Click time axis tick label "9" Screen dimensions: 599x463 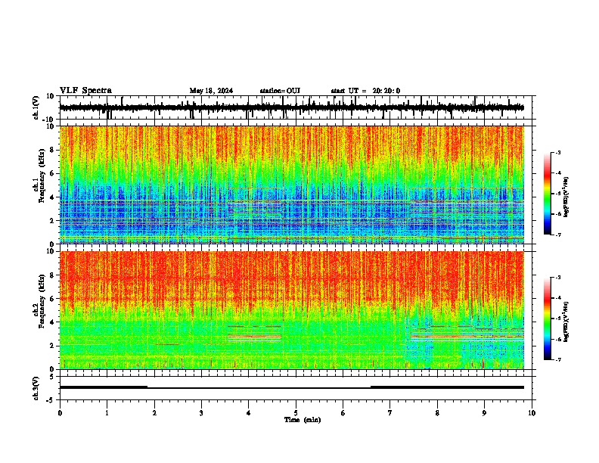pyautogui.click(x=484, y=413)
